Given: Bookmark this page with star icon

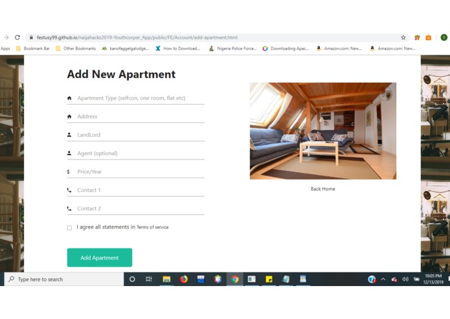Looking at the screenshot, I should pos(403,37).
